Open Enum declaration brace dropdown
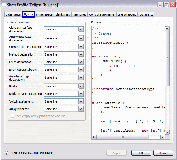The width and height of the screenshot is (177, 160). tap(64, 62)
